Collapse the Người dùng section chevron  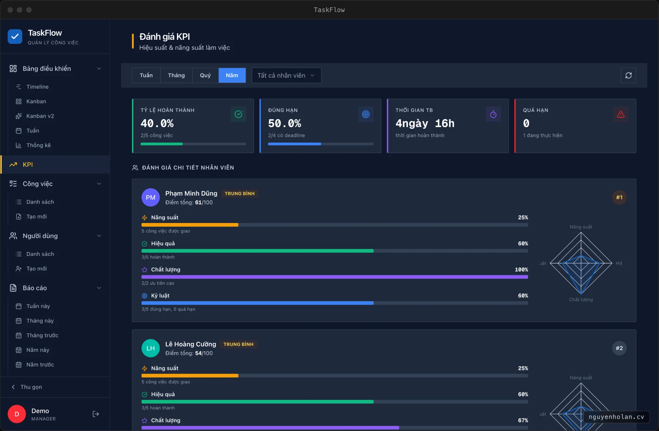point(99,236)
